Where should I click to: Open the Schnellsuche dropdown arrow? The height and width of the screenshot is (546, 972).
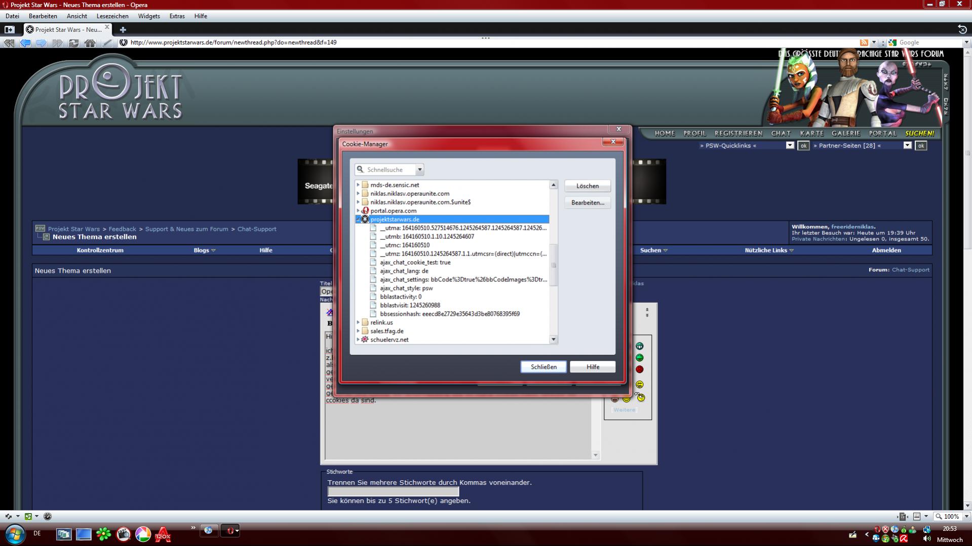[419, 170]
